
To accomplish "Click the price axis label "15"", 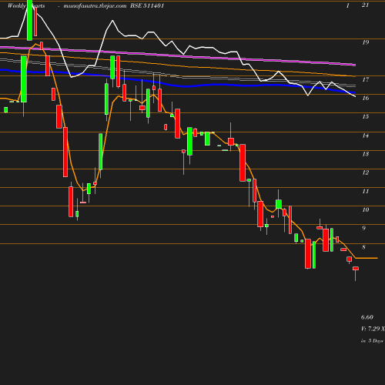I will (366, 116).
